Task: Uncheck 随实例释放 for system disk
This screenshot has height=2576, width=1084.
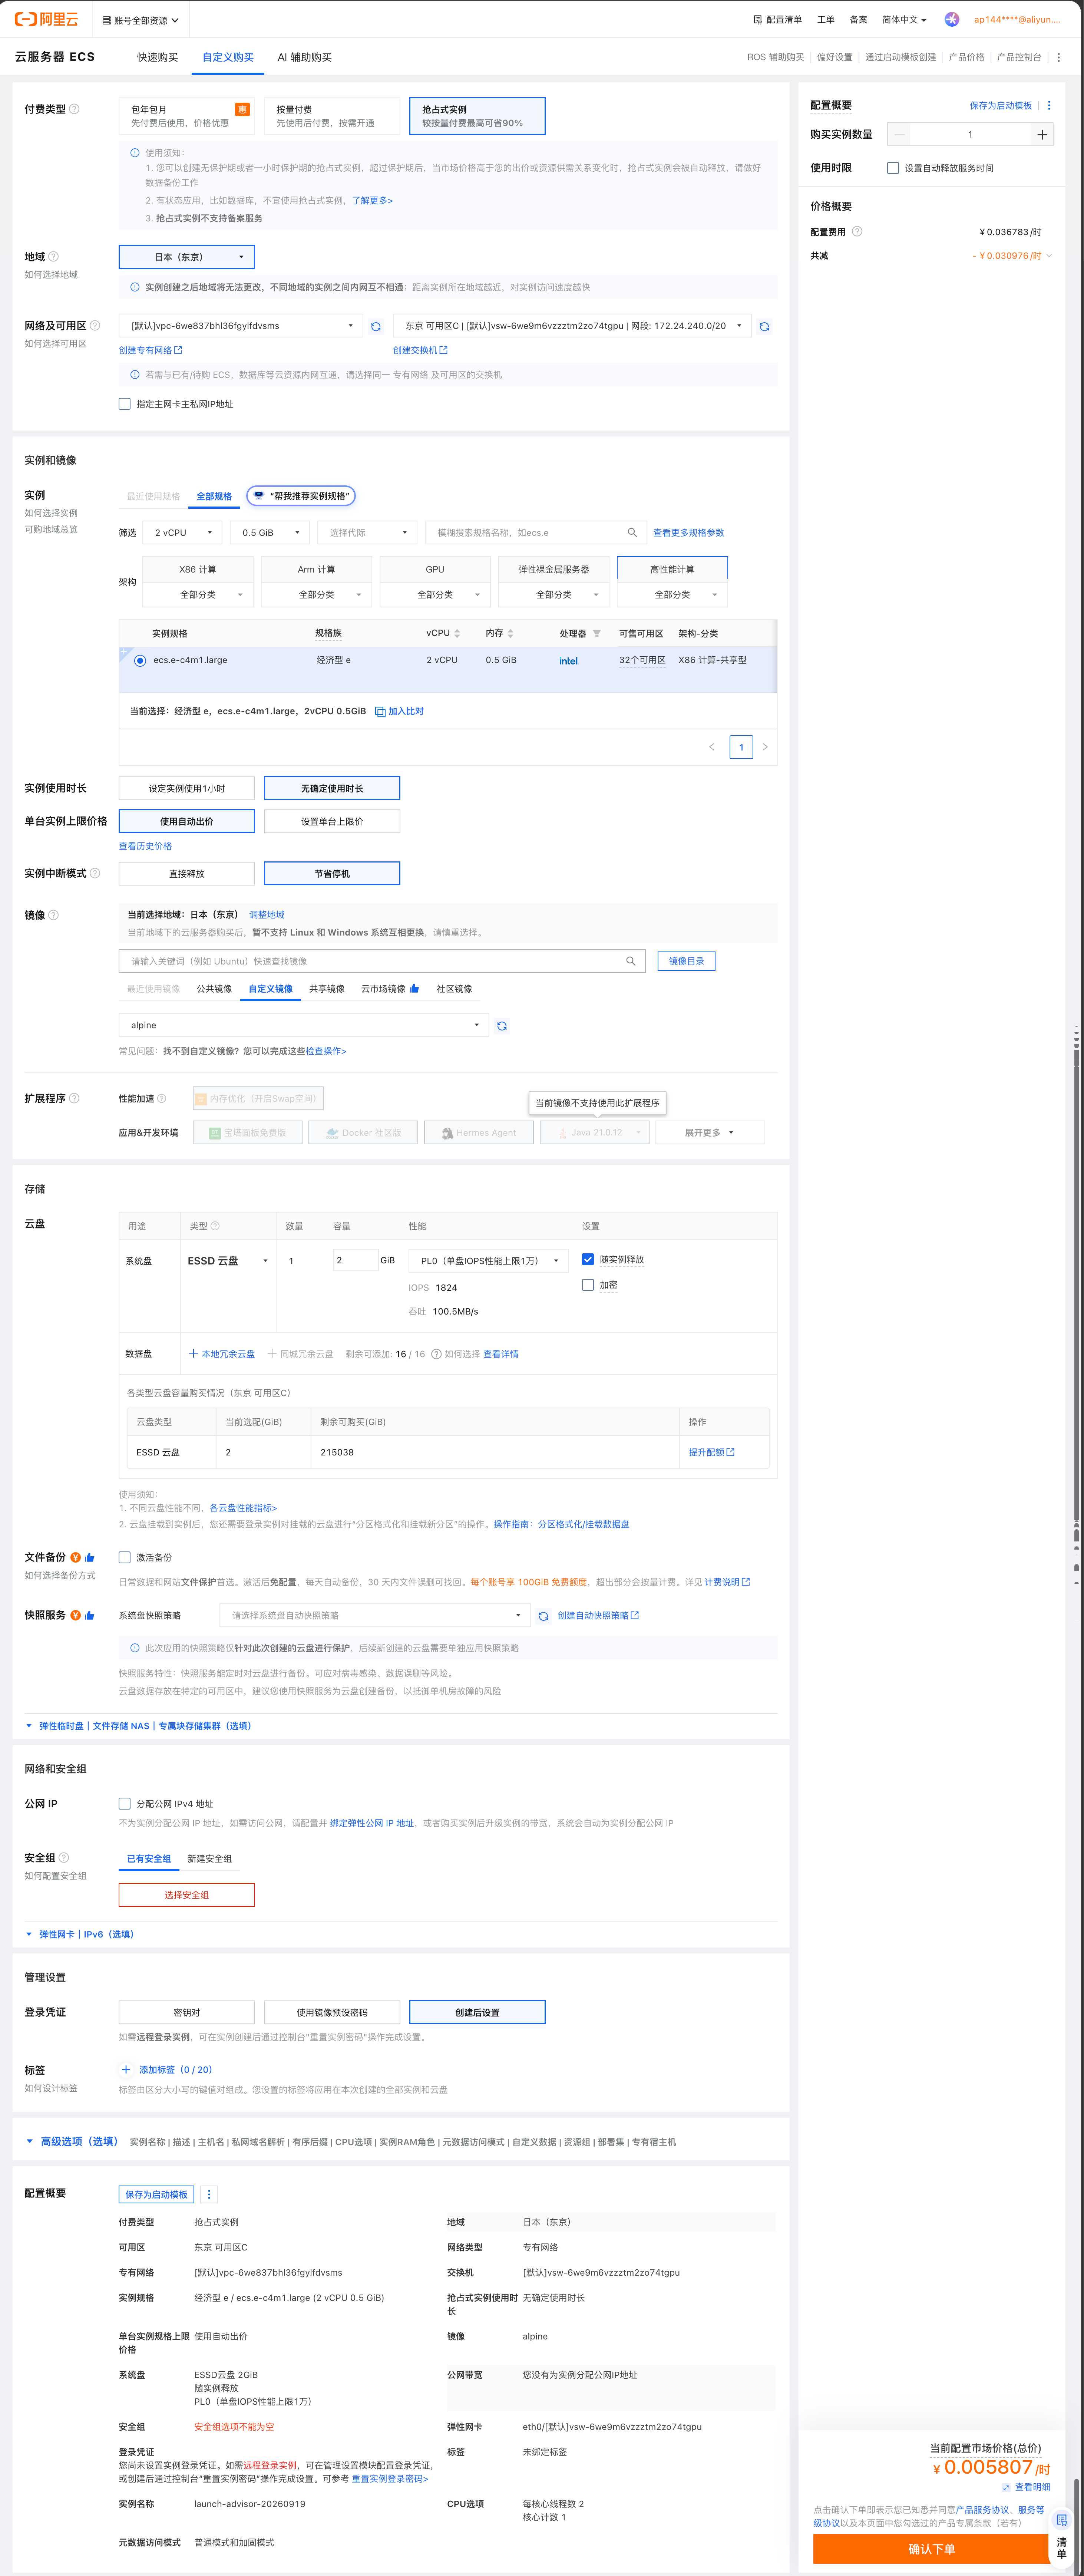Action: coord(588,1260)
